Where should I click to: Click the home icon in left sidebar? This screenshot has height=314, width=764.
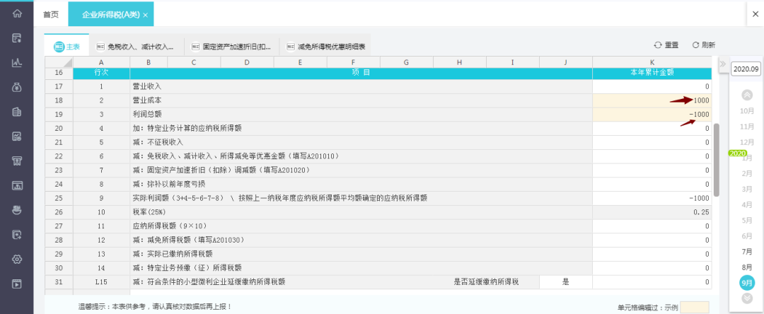17,13
